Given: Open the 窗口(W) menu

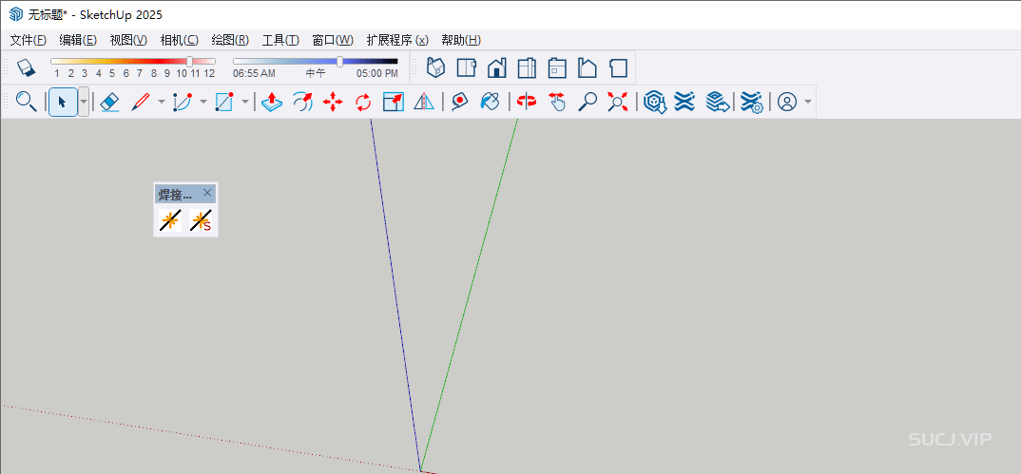Looking at the screenshot, I should 333,40.
